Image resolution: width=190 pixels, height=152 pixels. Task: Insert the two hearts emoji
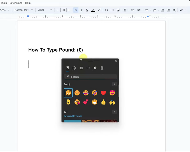tap(86, 102)
